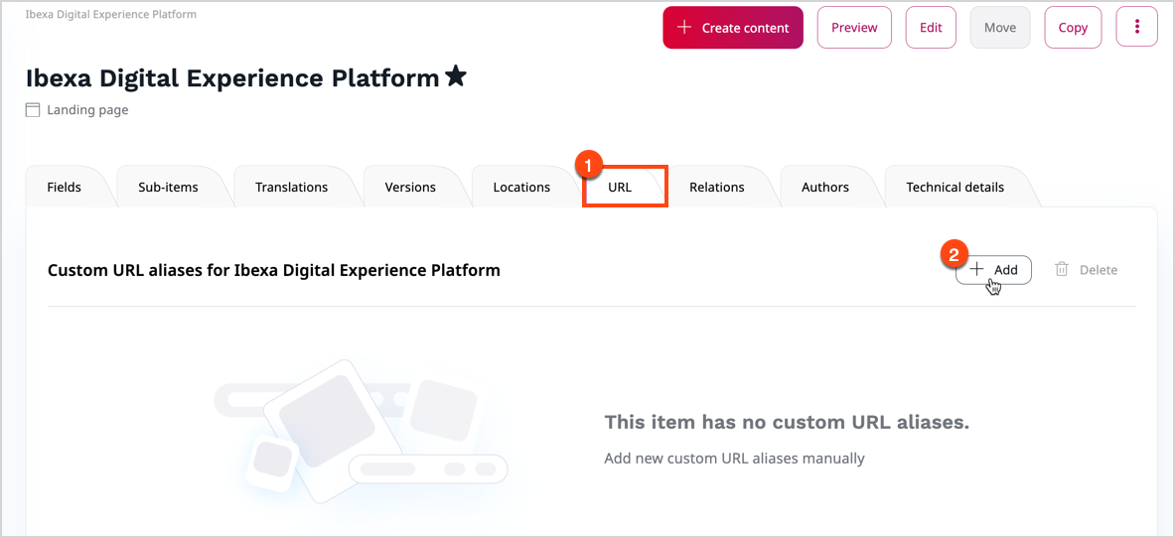Screen dimensions: 1175x538
Task: Click the Move button
Action: [x=999, y=28]
